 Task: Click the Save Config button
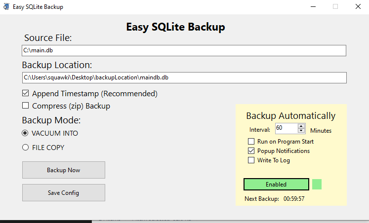tap(64, 193)
